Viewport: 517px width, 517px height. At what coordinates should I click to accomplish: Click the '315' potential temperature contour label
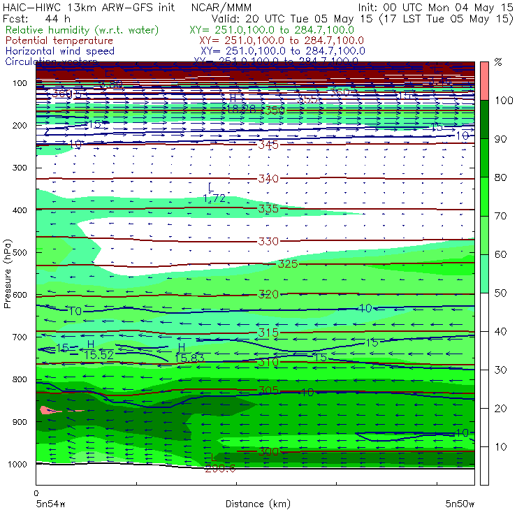(268, 333)
